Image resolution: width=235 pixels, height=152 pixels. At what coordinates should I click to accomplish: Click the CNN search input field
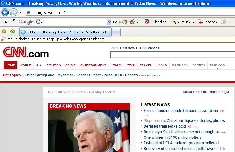coord(172,55)
